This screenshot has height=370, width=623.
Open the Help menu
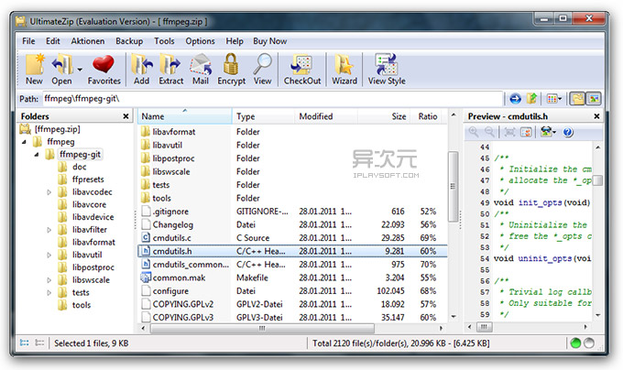coord(235,41)
